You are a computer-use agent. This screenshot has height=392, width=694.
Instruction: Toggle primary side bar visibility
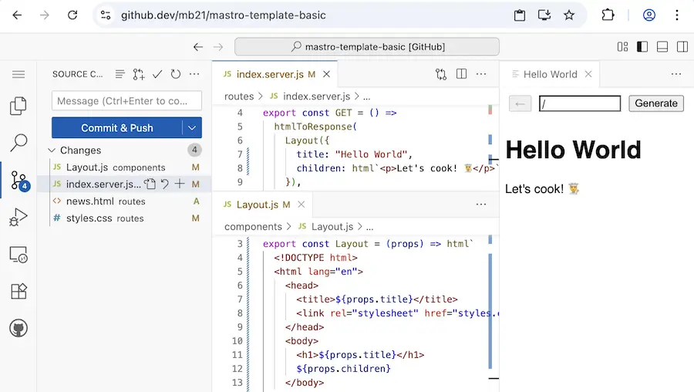(x=642, y=47)
